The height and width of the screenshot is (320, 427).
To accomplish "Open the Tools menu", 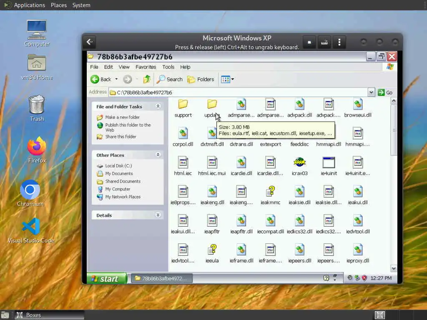I will click(x=168, y=67).
